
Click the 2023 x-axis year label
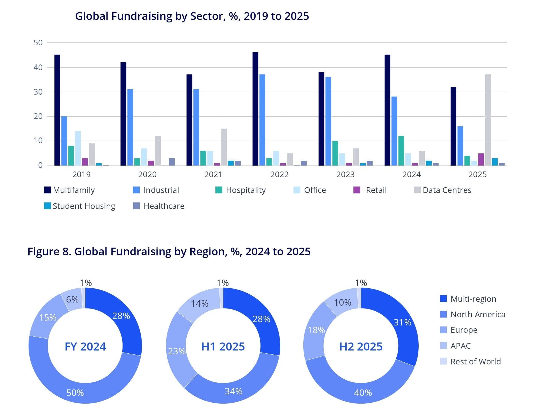(x=345, y=175)
